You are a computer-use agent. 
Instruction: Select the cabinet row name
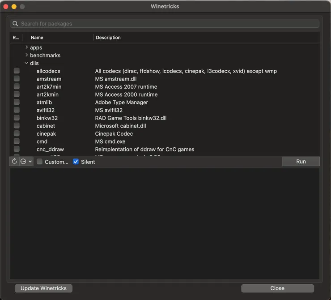46,126
